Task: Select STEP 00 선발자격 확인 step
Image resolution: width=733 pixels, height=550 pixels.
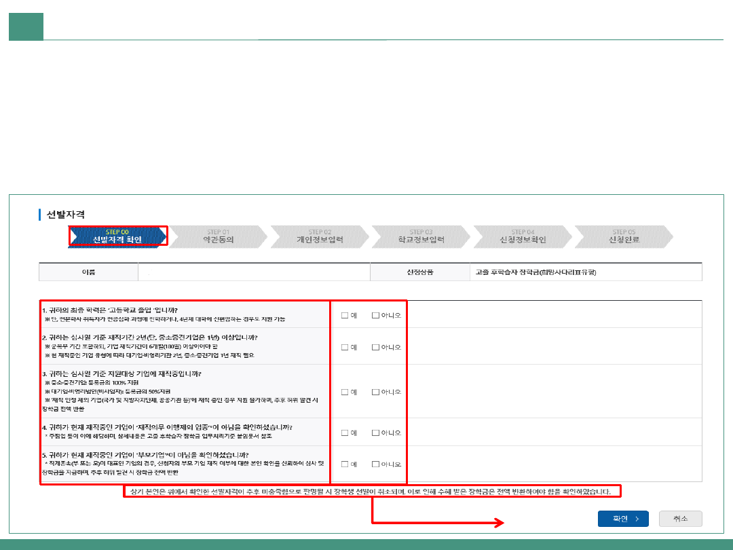Action: coord(117,236)
